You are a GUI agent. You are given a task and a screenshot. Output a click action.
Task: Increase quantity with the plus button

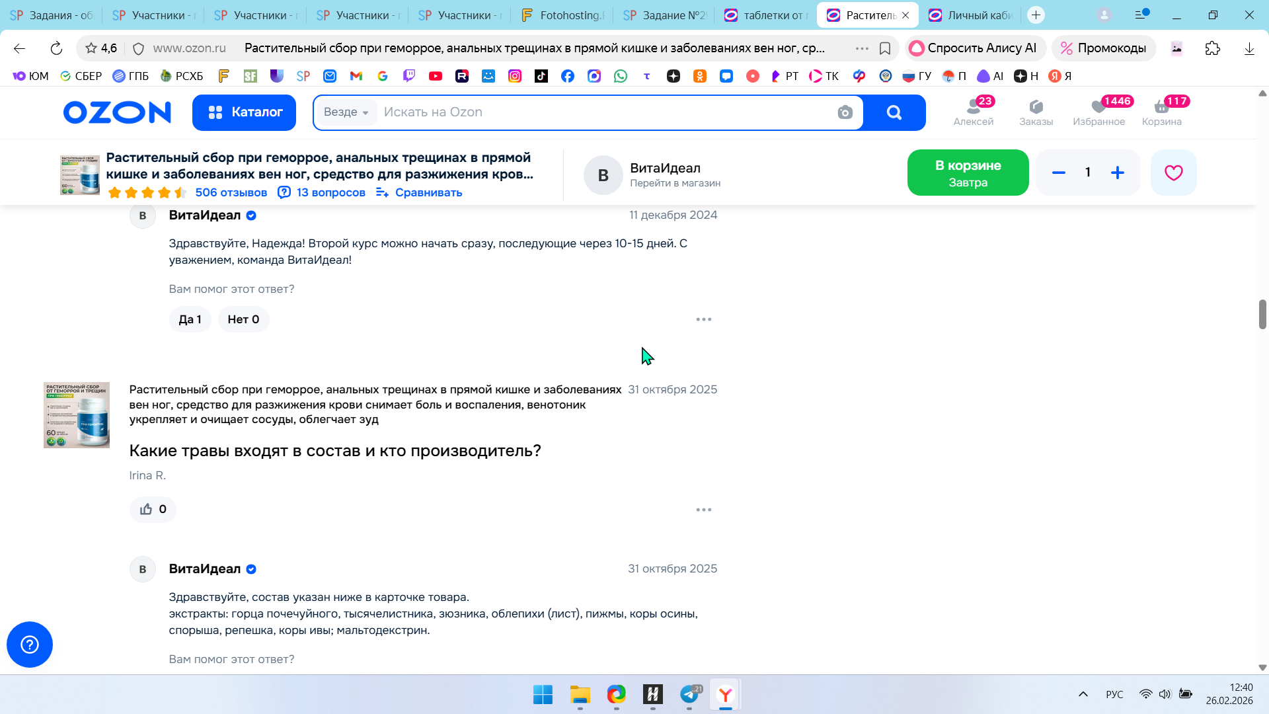[1117, 173]
